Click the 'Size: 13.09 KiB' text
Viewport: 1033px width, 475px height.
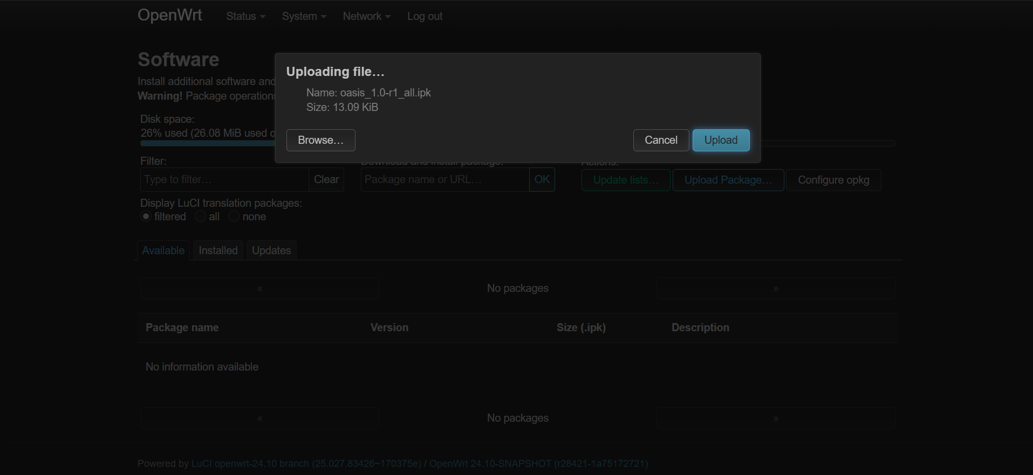(342, 107)
